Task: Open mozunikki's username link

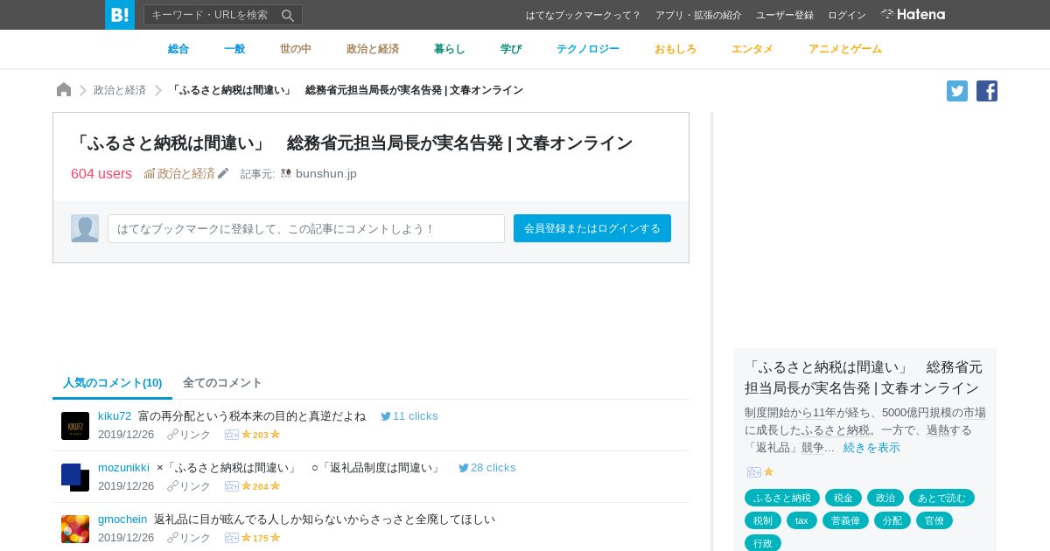Action: 123,468
